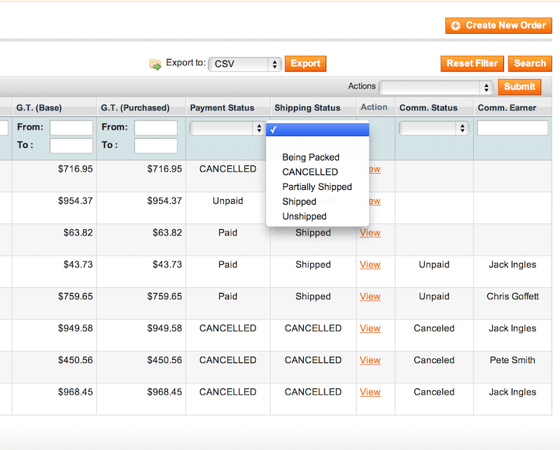
Task: Click the Search button
Action: click(x=530, y=63)
